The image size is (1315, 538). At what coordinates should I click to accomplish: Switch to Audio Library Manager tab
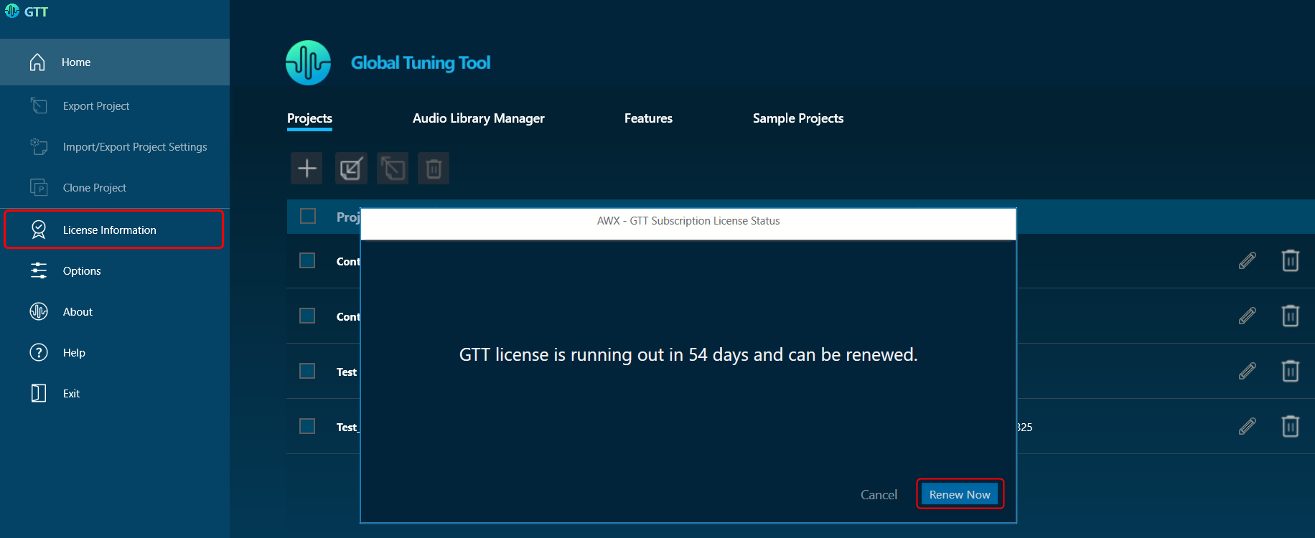(x=478, y=118)
